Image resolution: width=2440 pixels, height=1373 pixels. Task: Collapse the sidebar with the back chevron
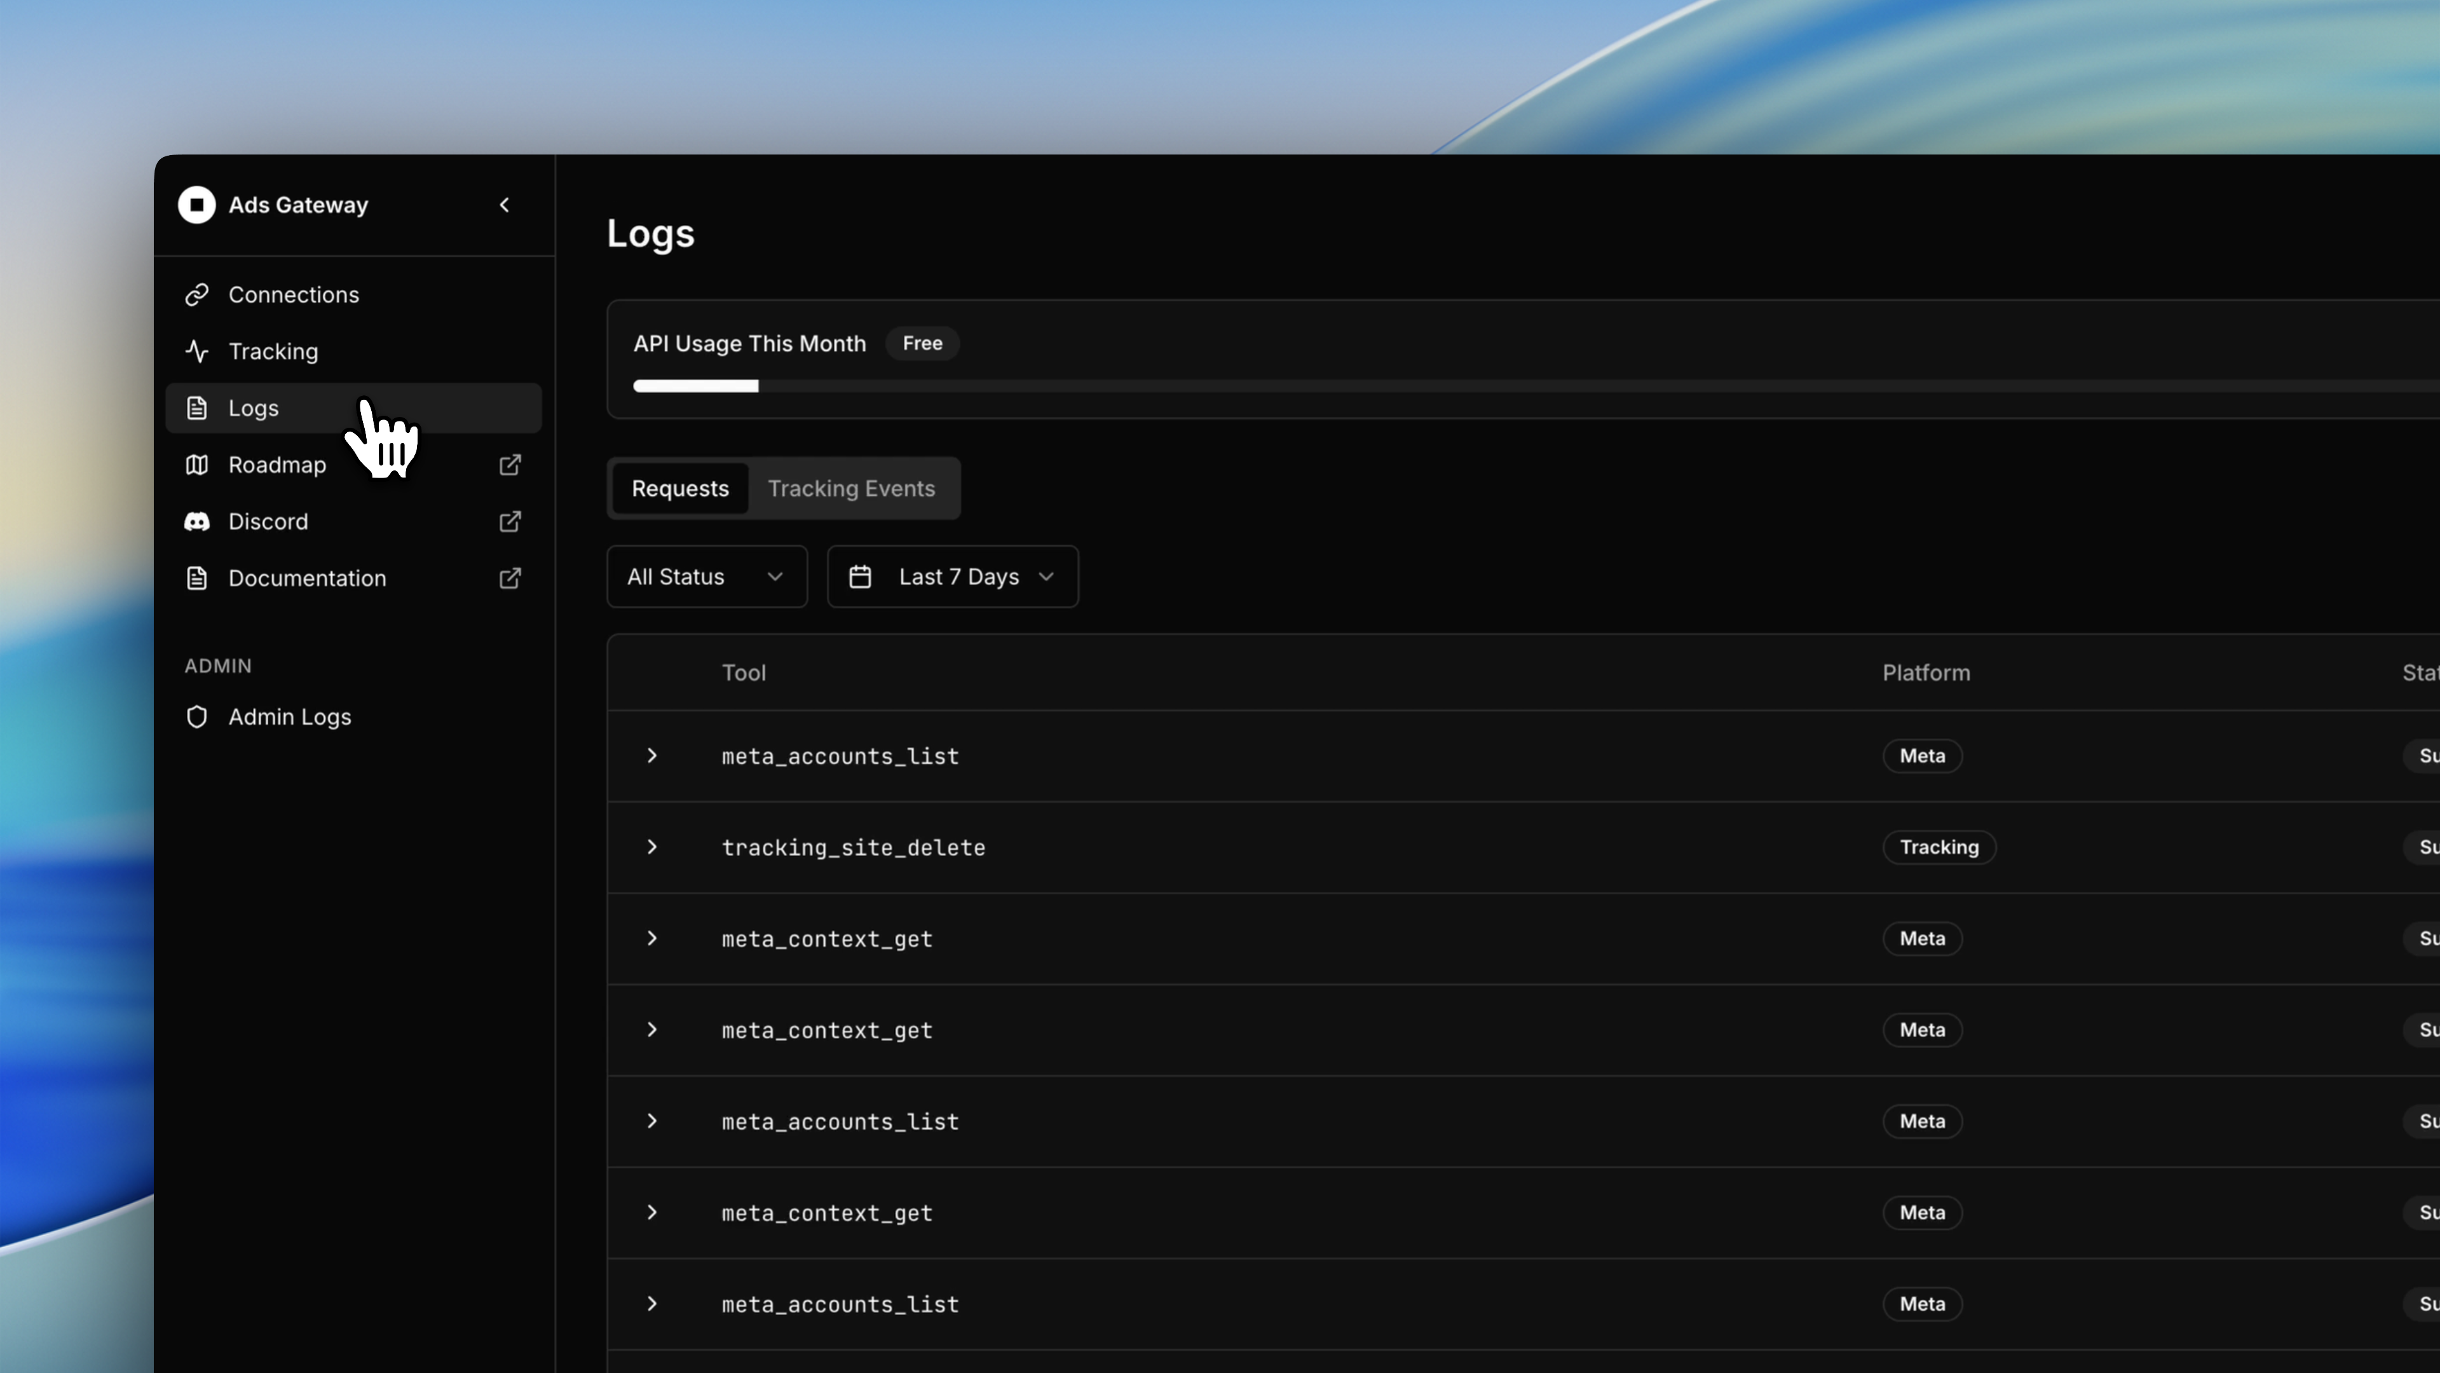(x=504, y=205)
